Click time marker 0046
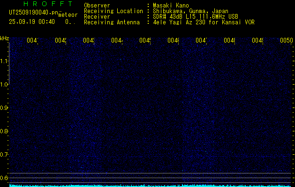295x187 pixels. coord(173,41)
